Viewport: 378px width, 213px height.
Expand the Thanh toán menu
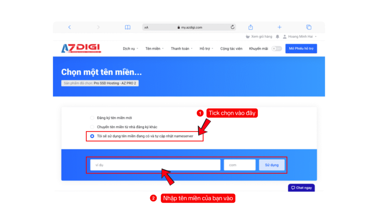pos(182,48)
